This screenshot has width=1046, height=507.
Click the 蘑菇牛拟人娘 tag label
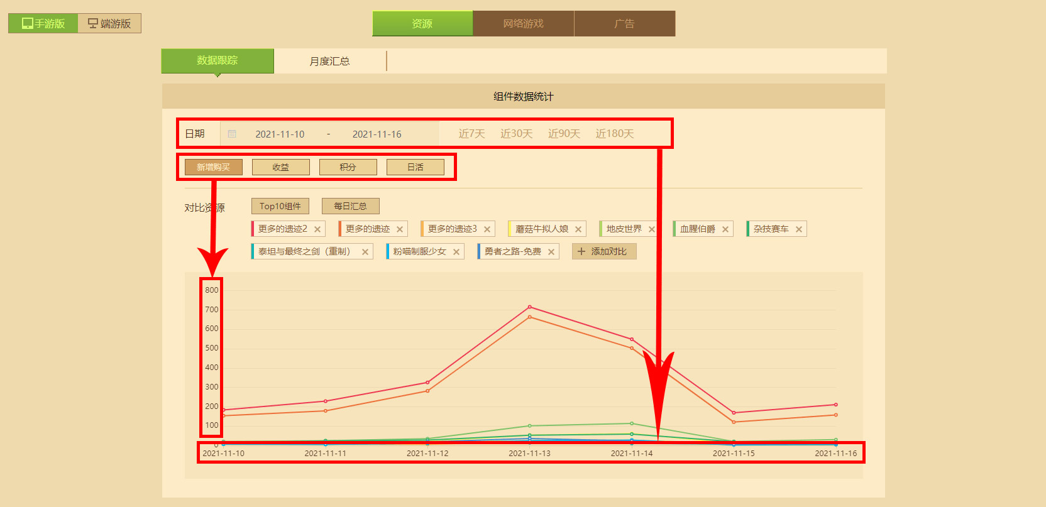542,229
